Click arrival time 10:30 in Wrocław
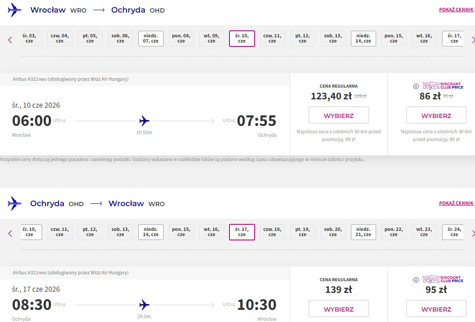475x322 pixels. [x=256, y=305]
